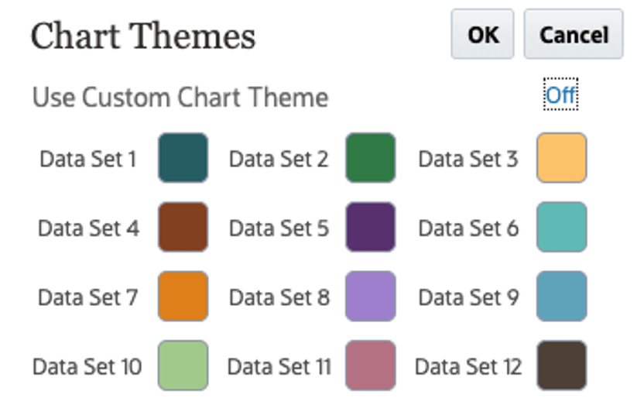This screenshot has height=405, width=644.
Task: Open the Data Set 12 dark brown swatch
Action: [561, 365]
